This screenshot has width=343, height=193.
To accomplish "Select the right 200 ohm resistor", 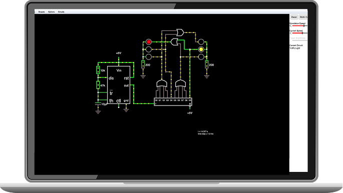I will click(207, 64).
